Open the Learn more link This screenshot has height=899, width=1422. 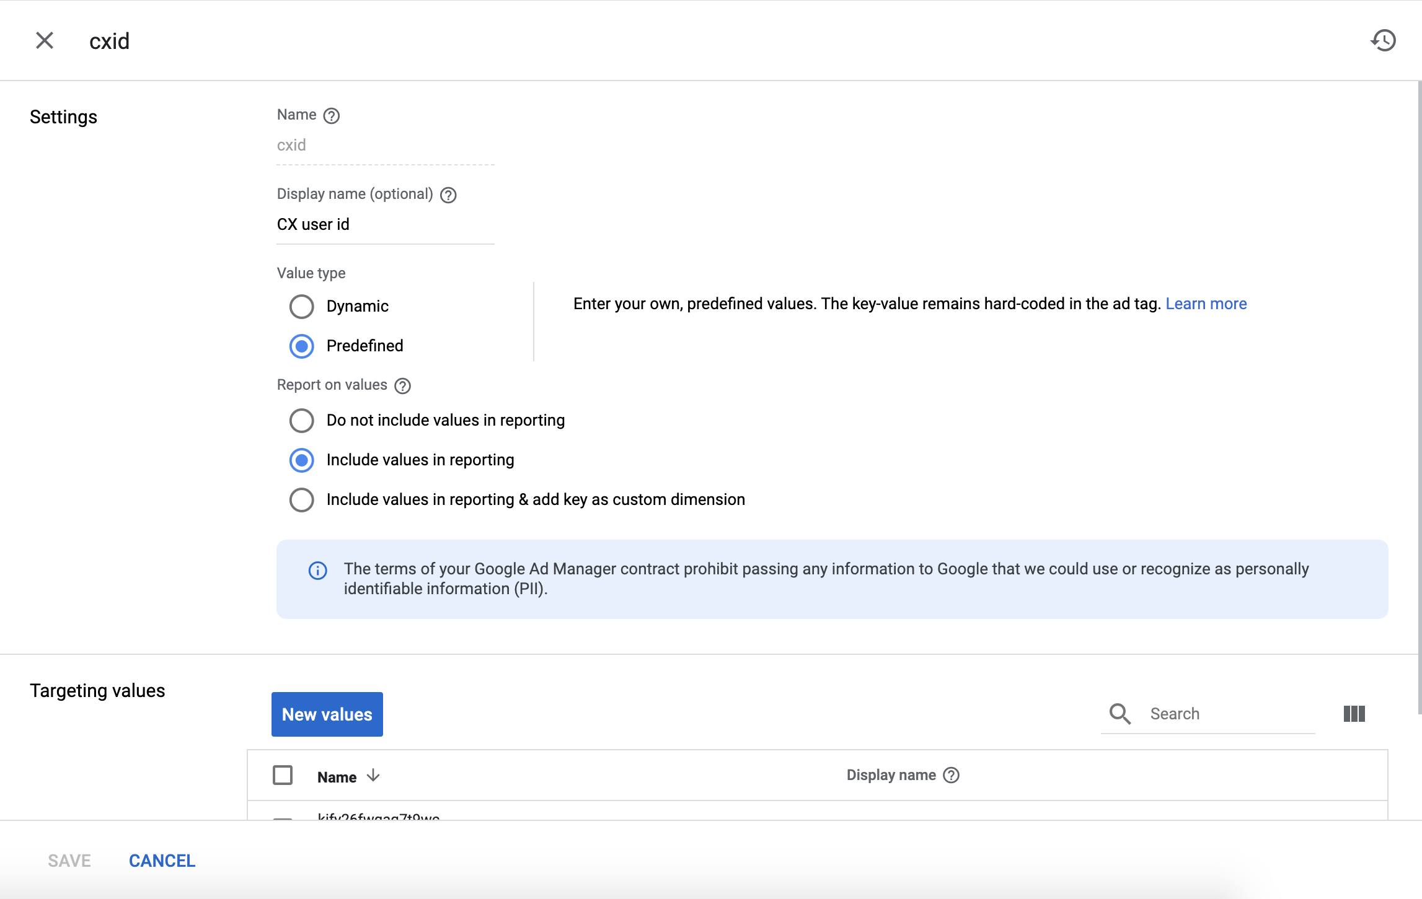1206,304
